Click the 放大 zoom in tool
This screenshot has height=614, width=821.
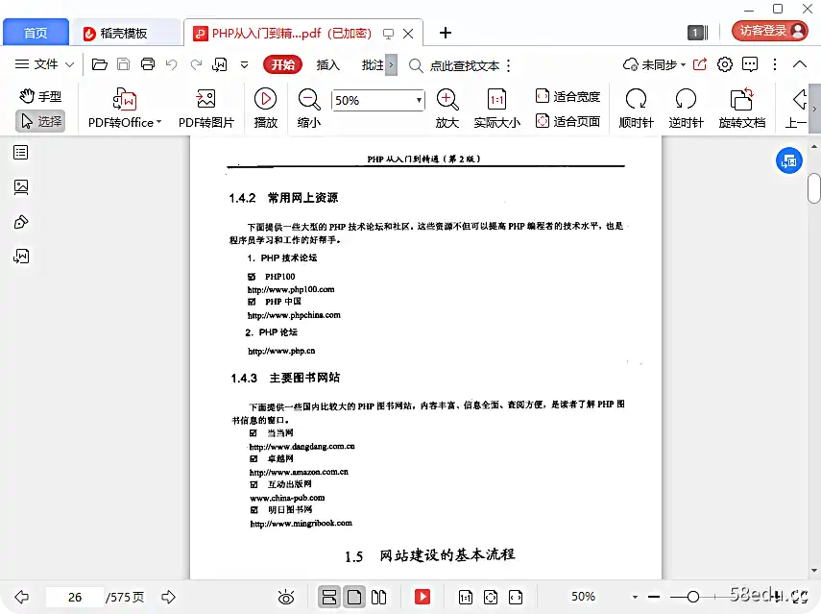tap(447, 109)
